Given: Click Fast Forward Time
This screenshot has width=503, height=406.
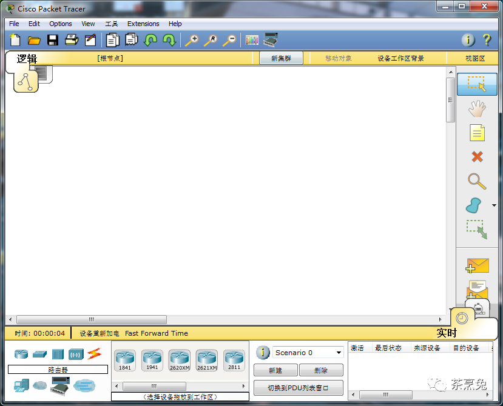Looking at the screenshot, I should click(157, 333).
